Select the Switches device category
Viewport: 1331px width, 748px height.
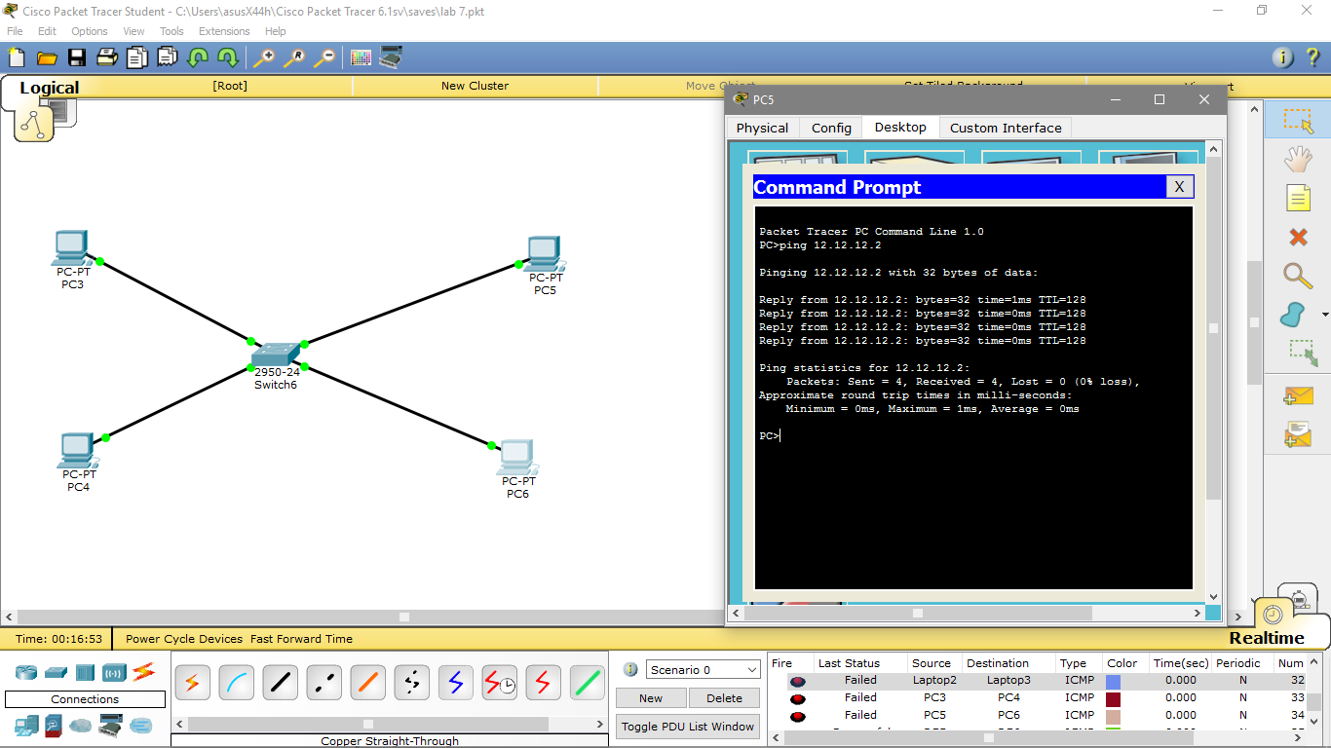tap(56, 672)
